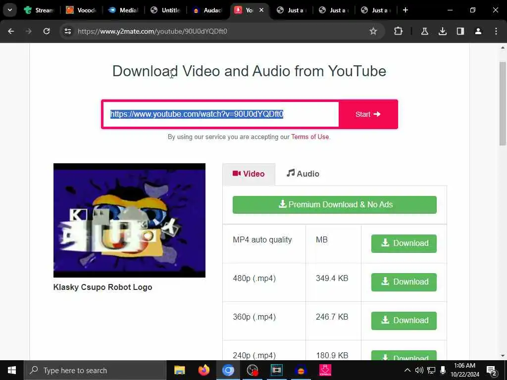
Task: Open the Terms of Use link
Action: [310, 137]
